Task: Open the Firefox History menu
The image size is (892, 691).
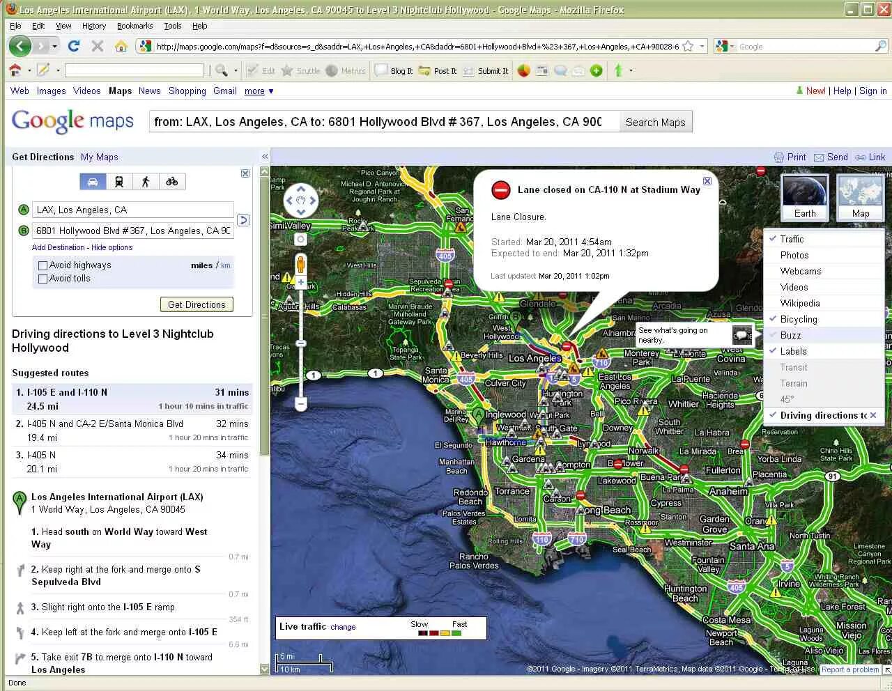Action: [94, 26]
